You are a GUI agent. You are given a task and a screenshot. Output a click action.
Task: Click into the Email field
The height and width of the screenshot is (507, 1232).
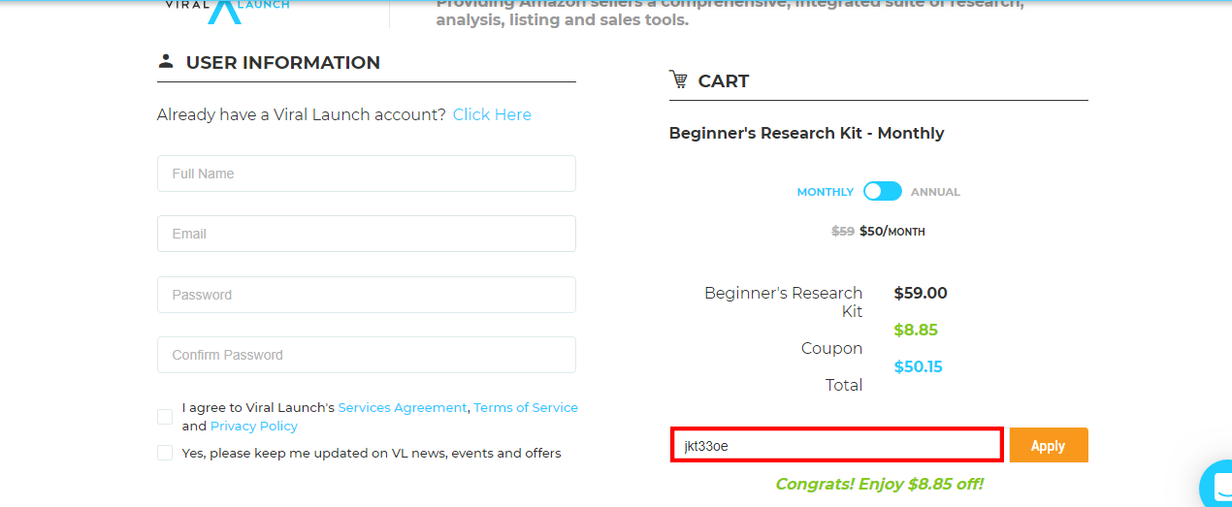tap(366, 234)
